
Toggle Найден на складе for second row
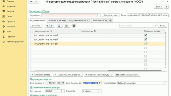click(x=145, y=39)
